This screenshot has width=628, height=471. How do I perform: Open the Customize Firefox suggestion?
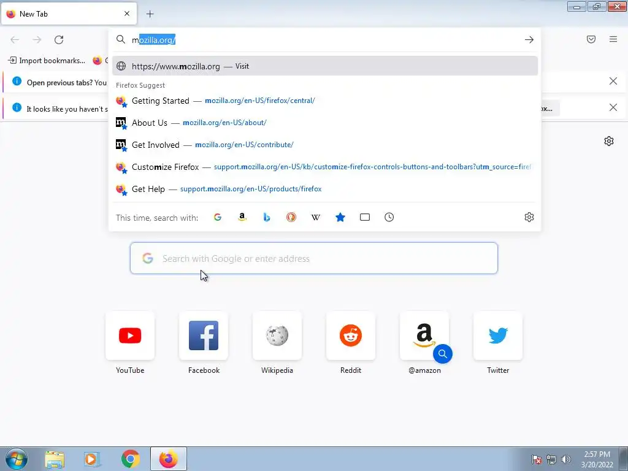pos(325,167)
